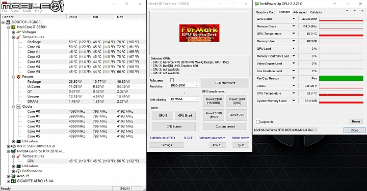The height and width of the screenshot is (191, 367).
Task: Collapse the Clocks node
Action: tap(14, 107)
